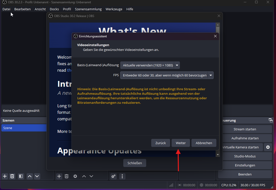
Task: Close the Einrichtungsassistent dialog
Action: point(215,36)
